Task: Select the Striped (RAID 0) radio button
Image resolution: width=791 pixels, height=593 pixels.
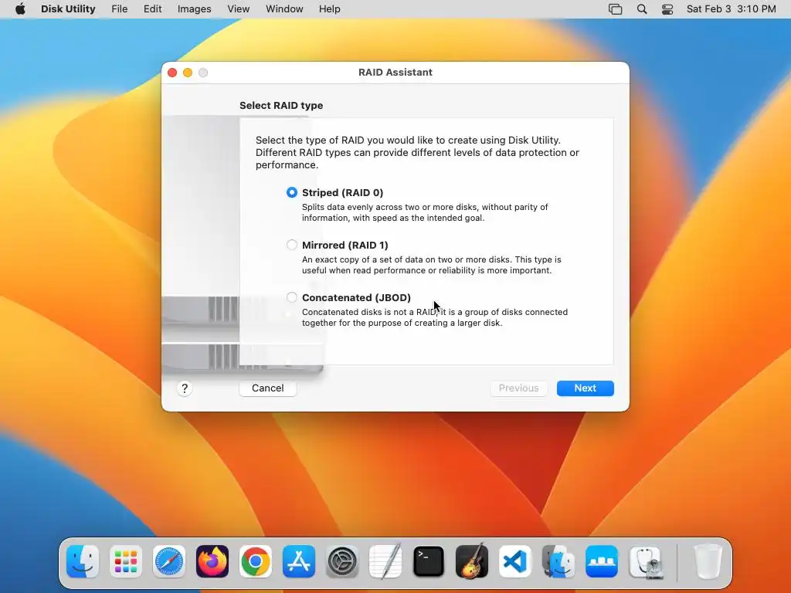Action: coord(291,192)
